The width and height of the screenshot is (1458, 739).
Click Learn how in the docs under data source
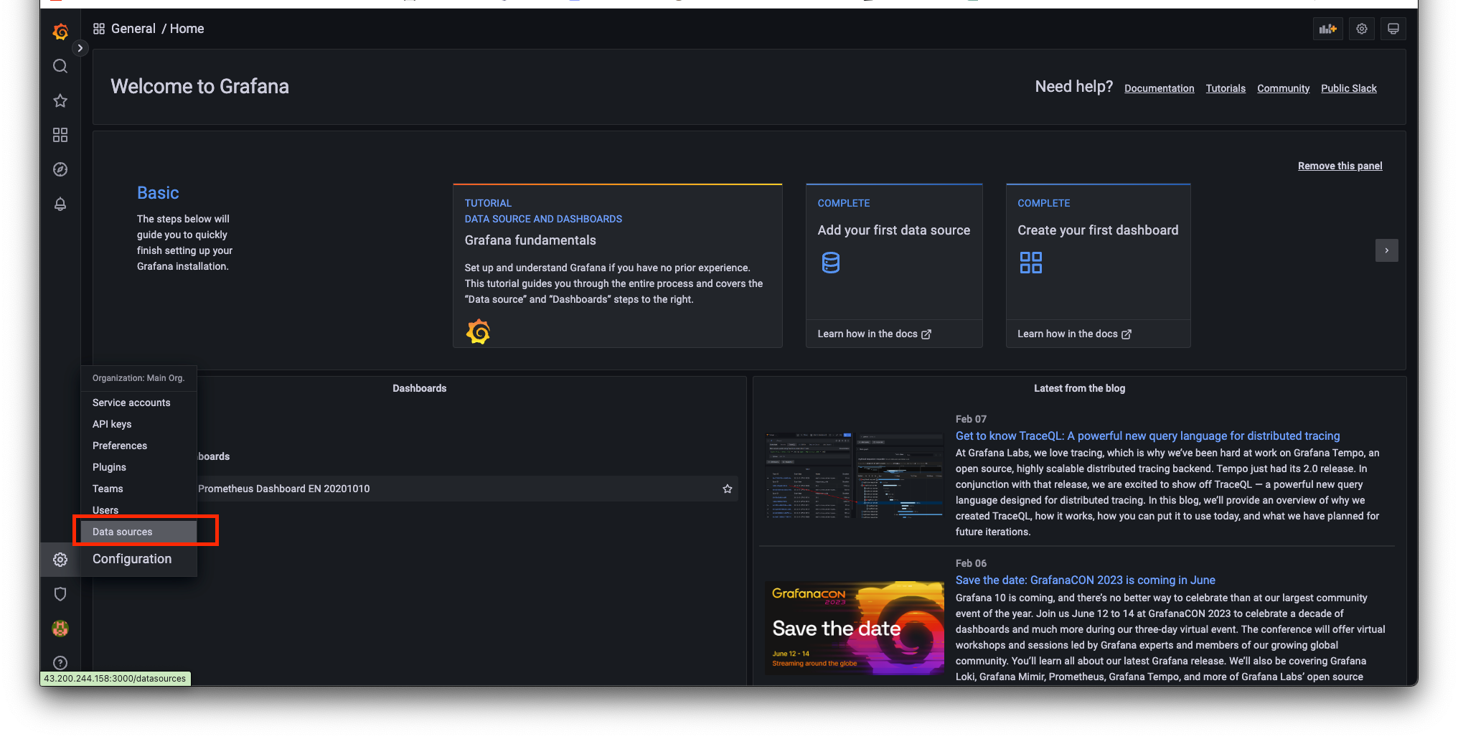(874, 334)
